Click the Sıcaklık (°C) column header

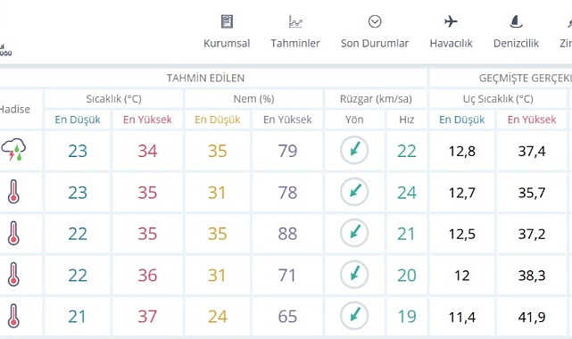[x=113, y=99]
